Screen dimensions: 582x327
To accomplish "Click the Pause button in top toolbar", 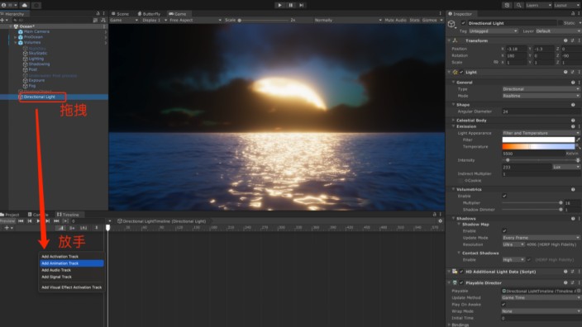I will coord(291,5).
